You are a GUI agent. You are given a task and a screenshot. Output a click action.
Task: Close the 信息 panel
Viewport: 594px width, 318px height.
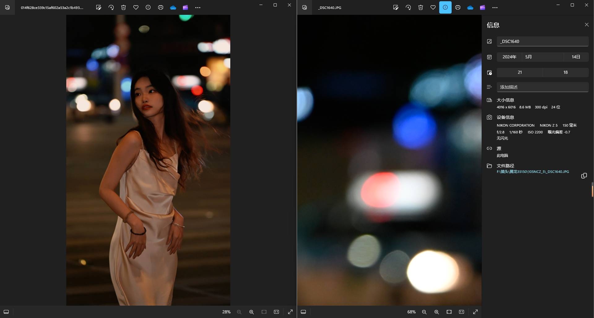coord(587,25)
